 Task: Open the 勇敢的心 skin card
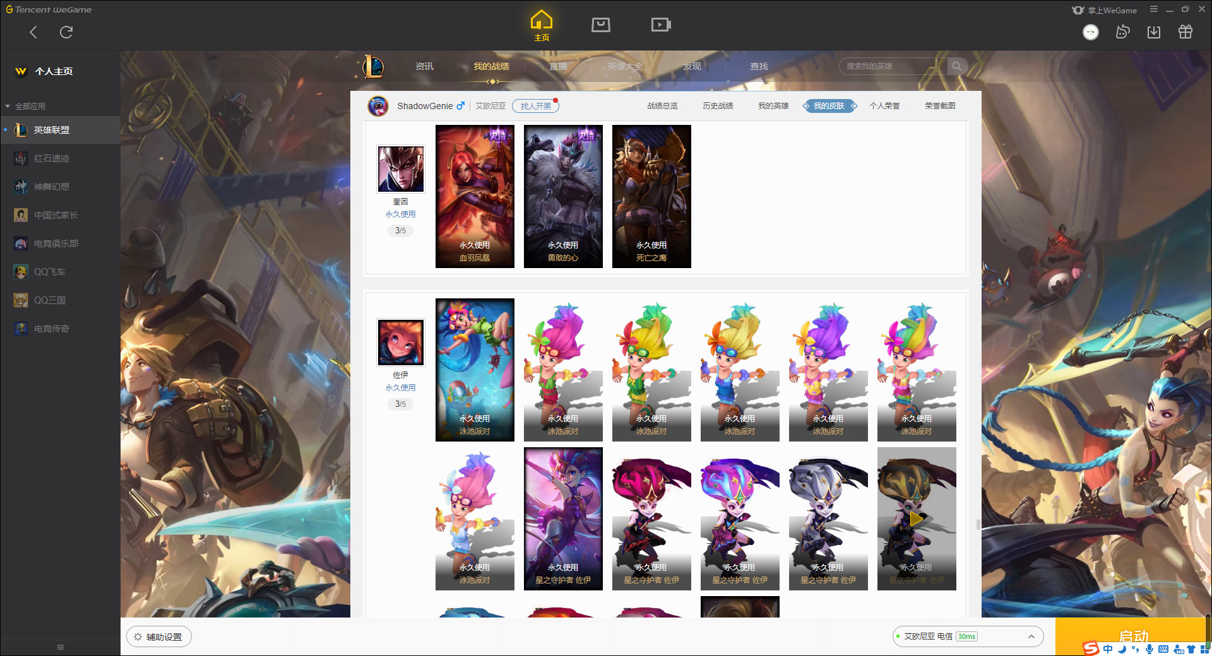(x=563, y=196)
